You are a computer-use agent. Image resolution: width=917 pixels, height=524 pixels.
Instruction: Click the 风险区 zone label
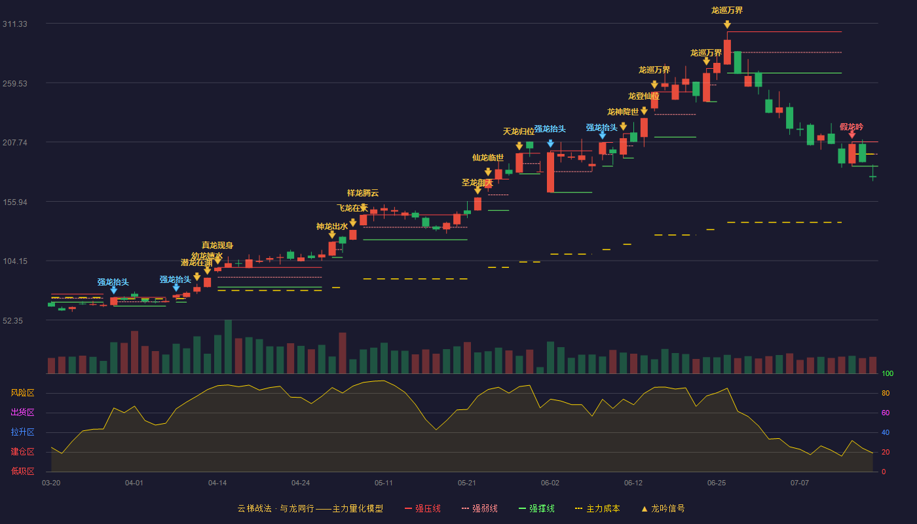pos(22,393)
